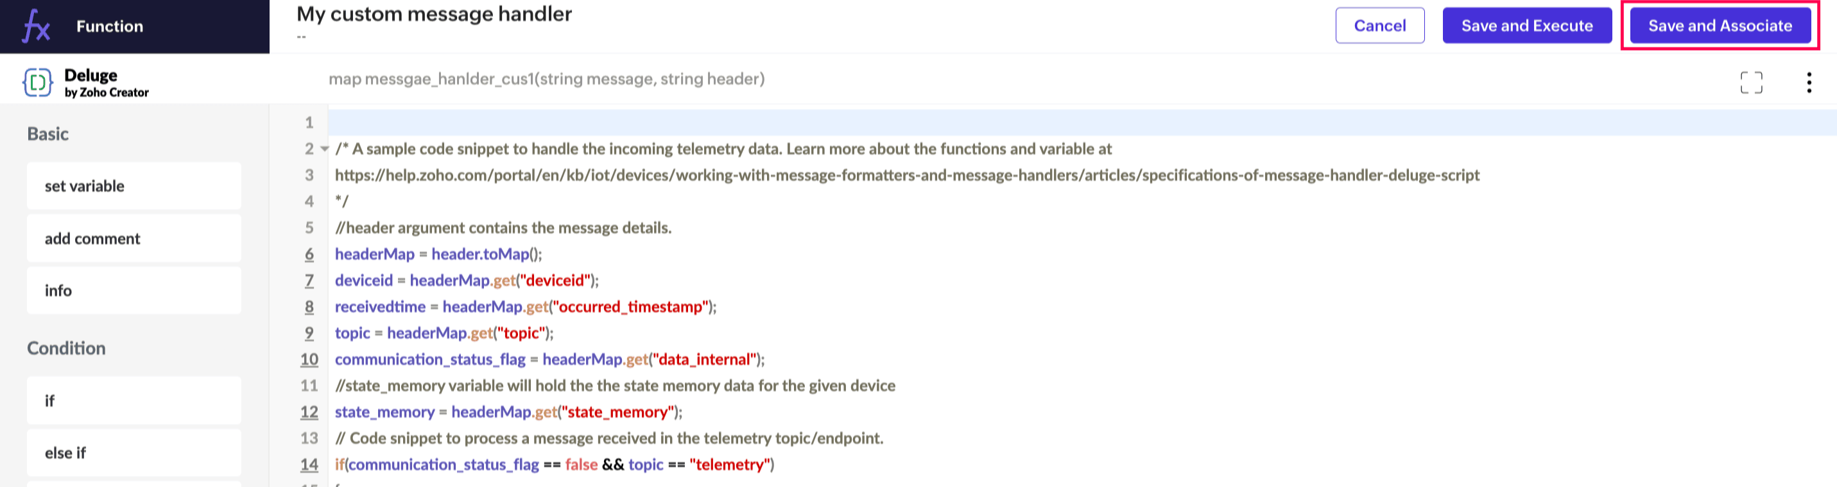The width and height of the screenshot is (1837, 487).
Task: Click Save and Associate button
Action: [x=1720, y=26]
